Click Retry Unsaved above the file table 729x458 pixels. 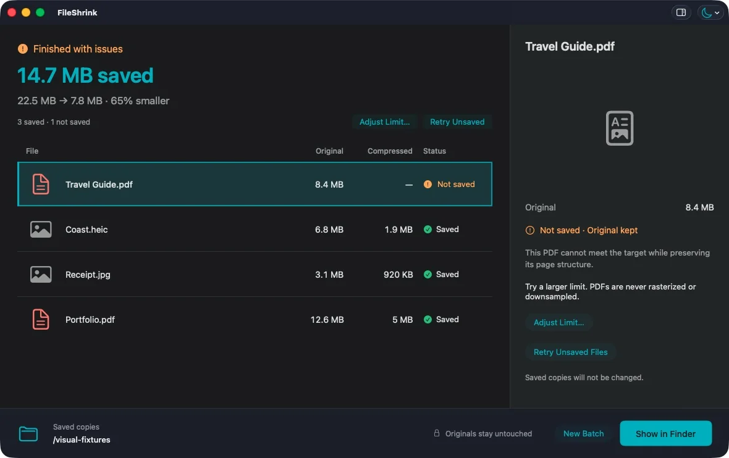(457, 122)
